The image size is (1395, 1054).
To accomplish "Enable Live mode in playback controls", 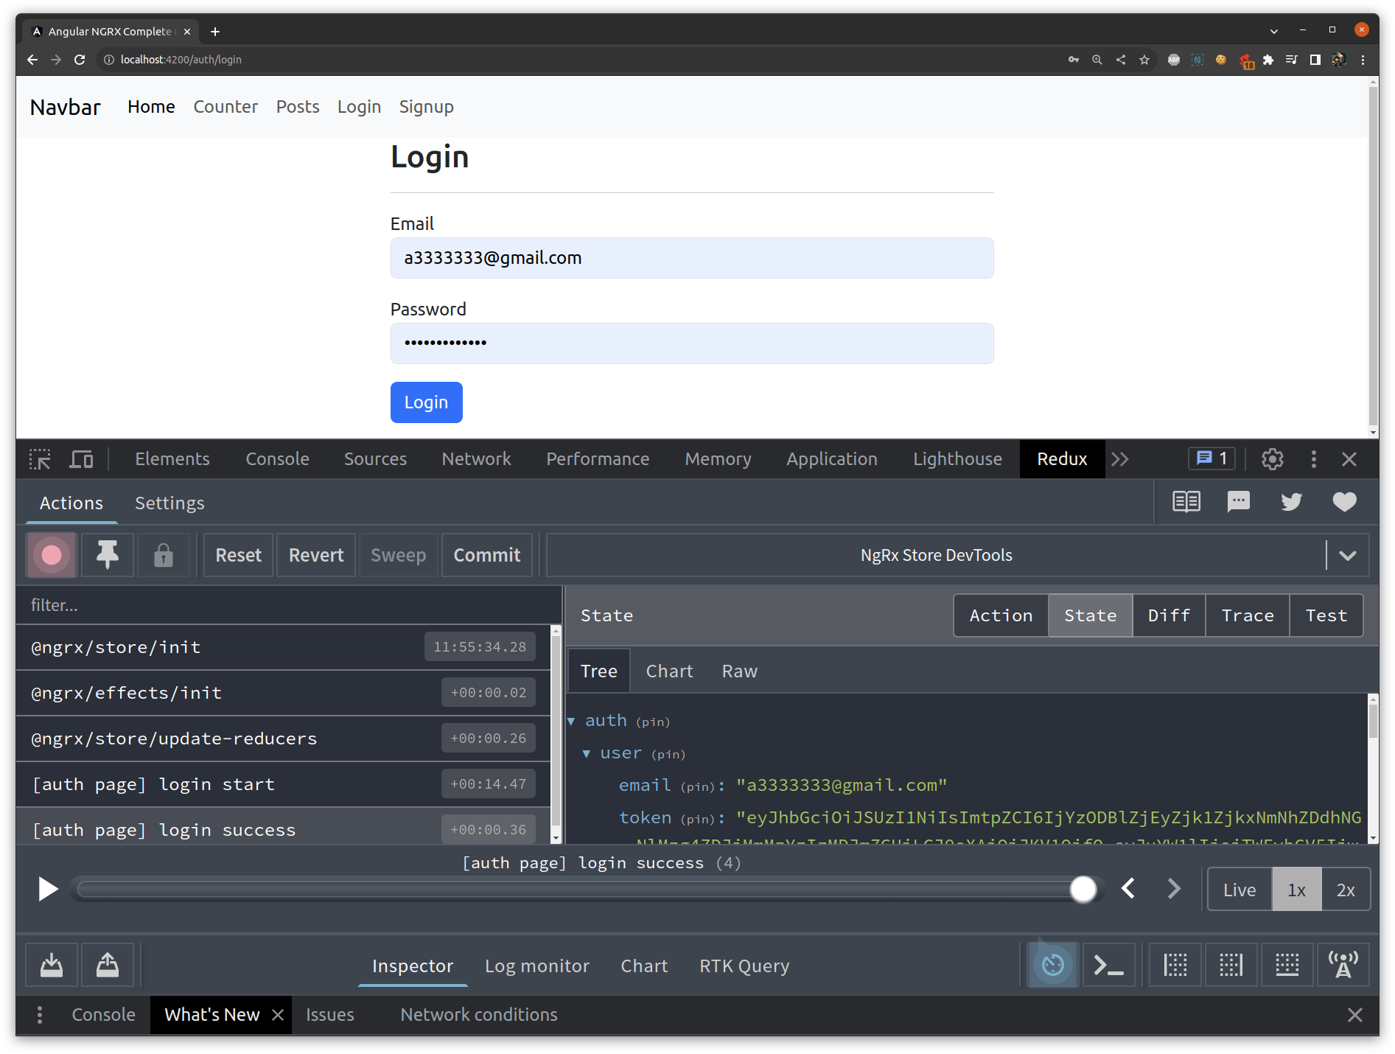I will pos(1239,889).
